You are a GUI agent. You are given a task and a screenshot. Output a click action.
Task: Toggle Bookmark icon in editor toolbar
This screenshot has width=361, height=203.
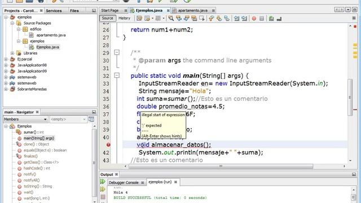[227, 19]
